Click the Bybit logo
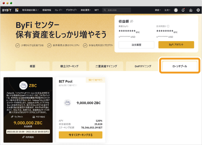202x145 pixels. click(x=7, y=10)
